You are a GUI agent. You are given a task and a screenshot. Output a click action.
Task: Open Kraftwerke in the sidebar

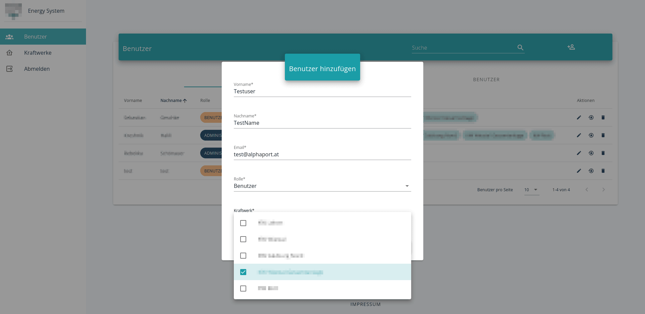click(x=38, y=53)
